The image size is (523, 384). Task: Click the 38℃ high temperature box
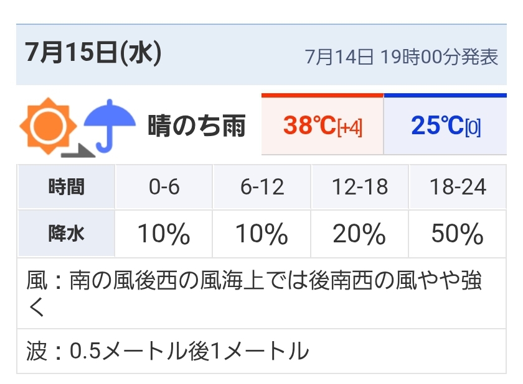pyautogui.click(x=323, y=124)
